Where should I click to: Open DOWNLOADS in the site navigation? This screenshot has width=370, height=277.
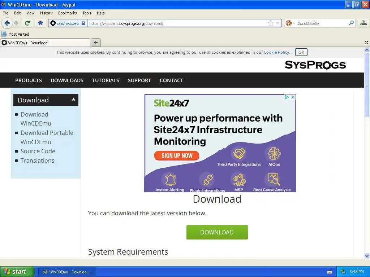tap(67, 80)
